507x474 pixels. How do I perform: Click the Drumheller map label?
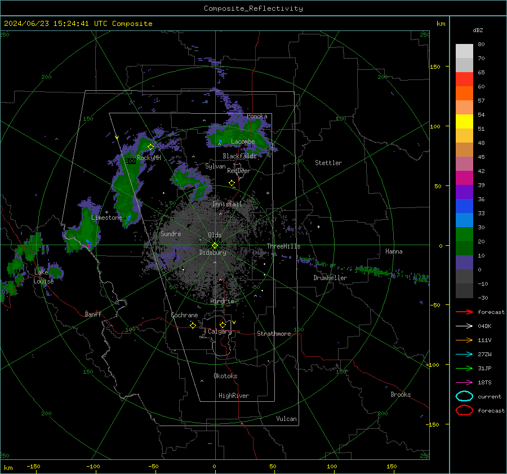[330, 278]
